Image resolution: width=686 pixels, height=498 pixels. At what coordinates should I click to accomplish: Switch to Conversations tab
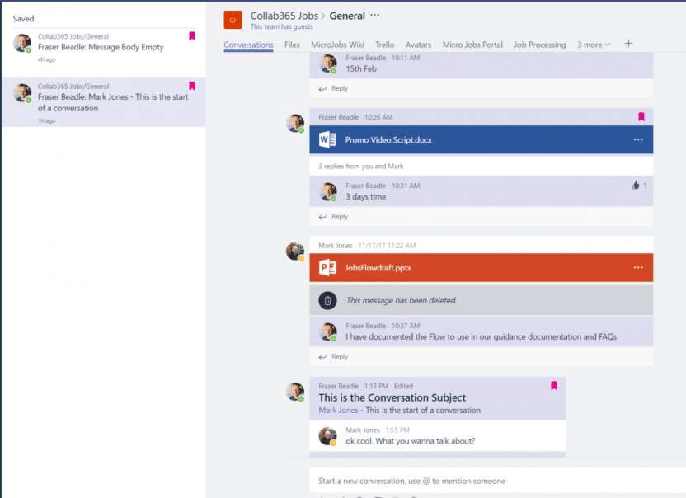pyautogui.click(x=248, y=45)
